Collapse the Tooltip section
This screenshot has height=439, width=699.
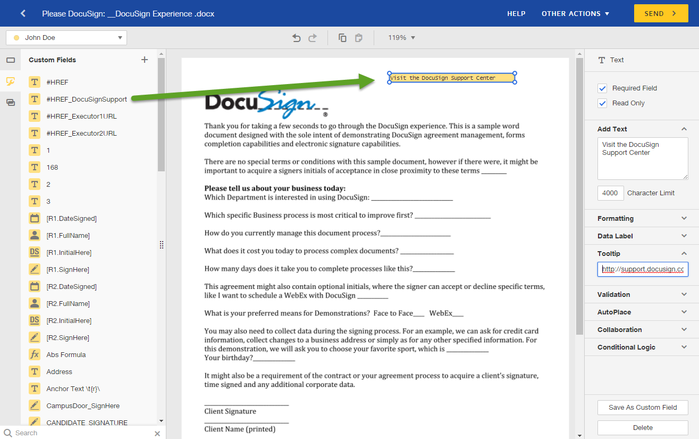tap(641, 253)
